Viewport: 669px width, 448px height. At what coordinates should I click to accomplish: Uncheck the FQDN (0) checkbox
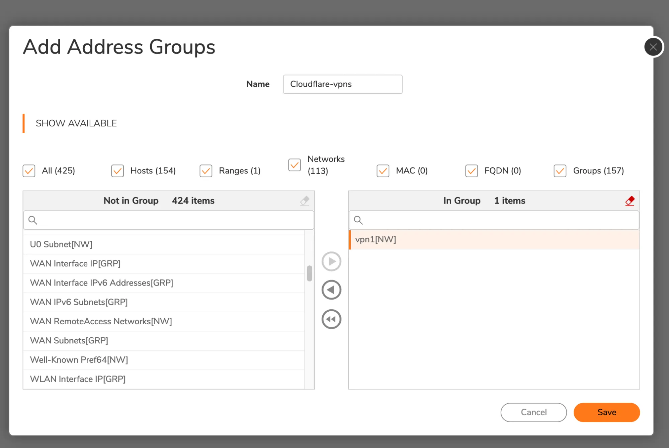471,171
